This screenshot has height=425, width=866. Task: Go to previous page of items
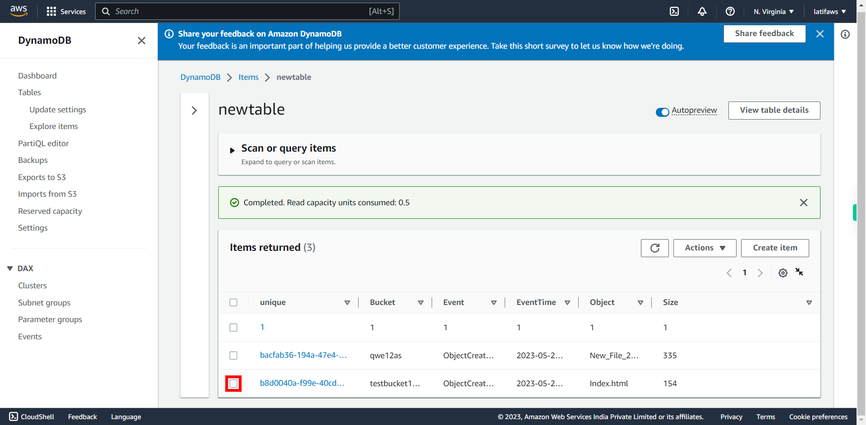[x=729, y=273]
